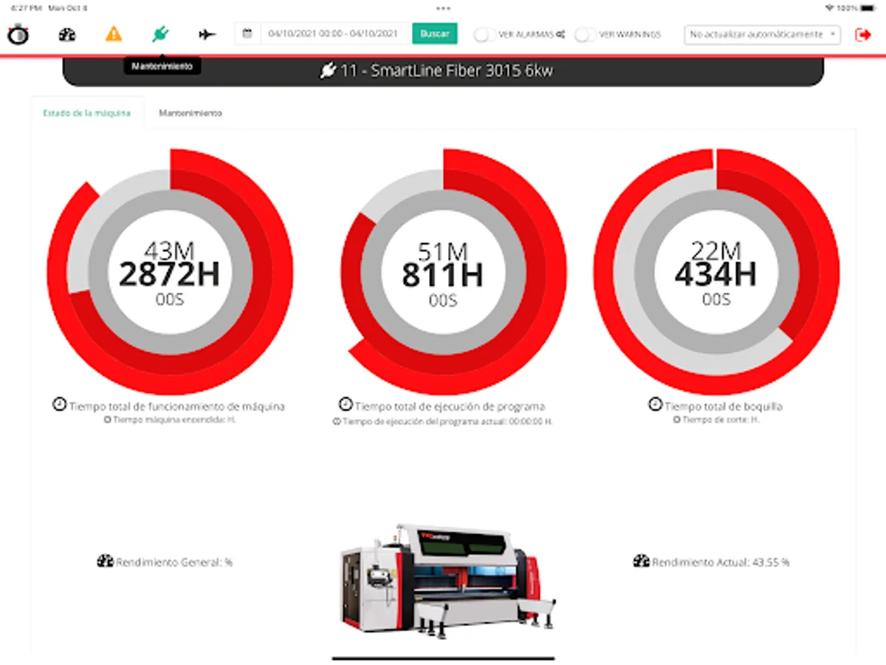Viewport: 886px width, 665px height.
Task: Toggle the VER ALARMAS switch
Action: pyautogui.click(x=485, y=34)
